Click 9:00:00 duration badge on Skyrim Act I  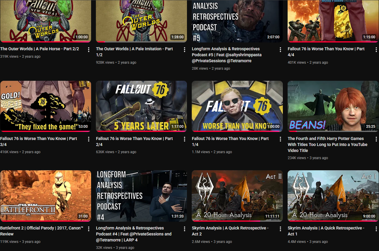(x=369, y=216)
